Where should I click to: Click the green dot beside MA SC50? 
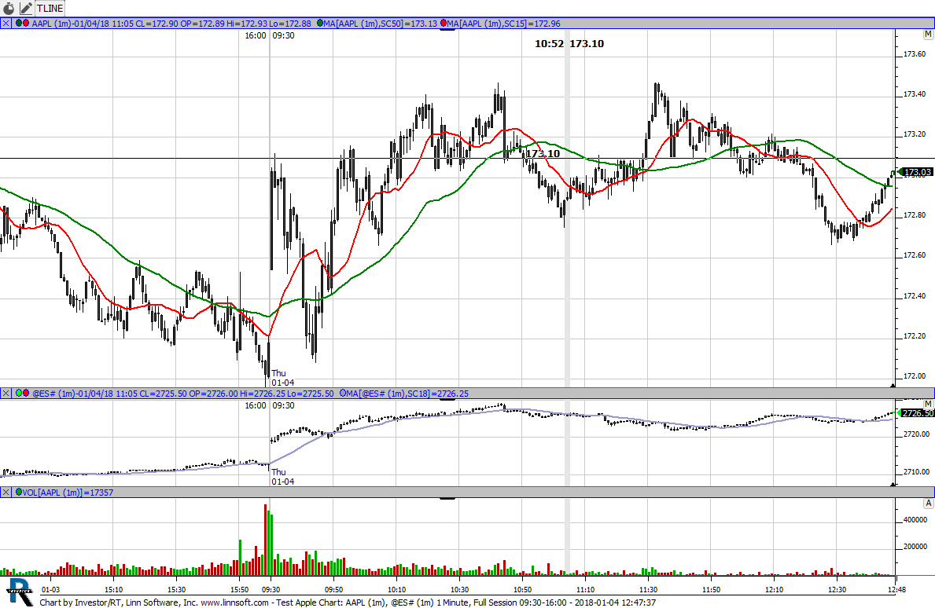pyautogui.click(x=320, y=24)
